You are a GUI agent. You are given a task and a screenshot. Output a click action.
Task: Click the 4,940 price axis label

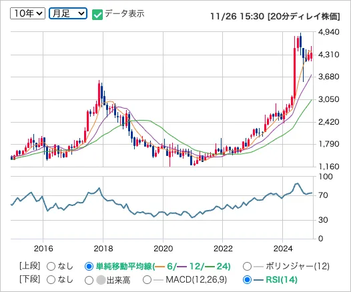[329, 32]
